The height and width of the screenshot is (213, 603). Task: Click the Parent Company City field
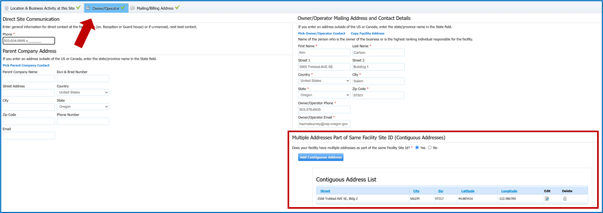point(29,107)
